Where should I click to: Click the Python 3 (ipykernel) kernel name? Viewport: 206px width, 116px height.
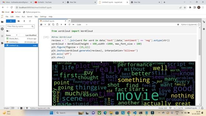[x=189, y=24]
